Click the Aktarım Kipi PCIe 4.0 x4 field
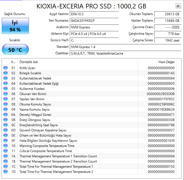184x180 pixels. [94, 34]
